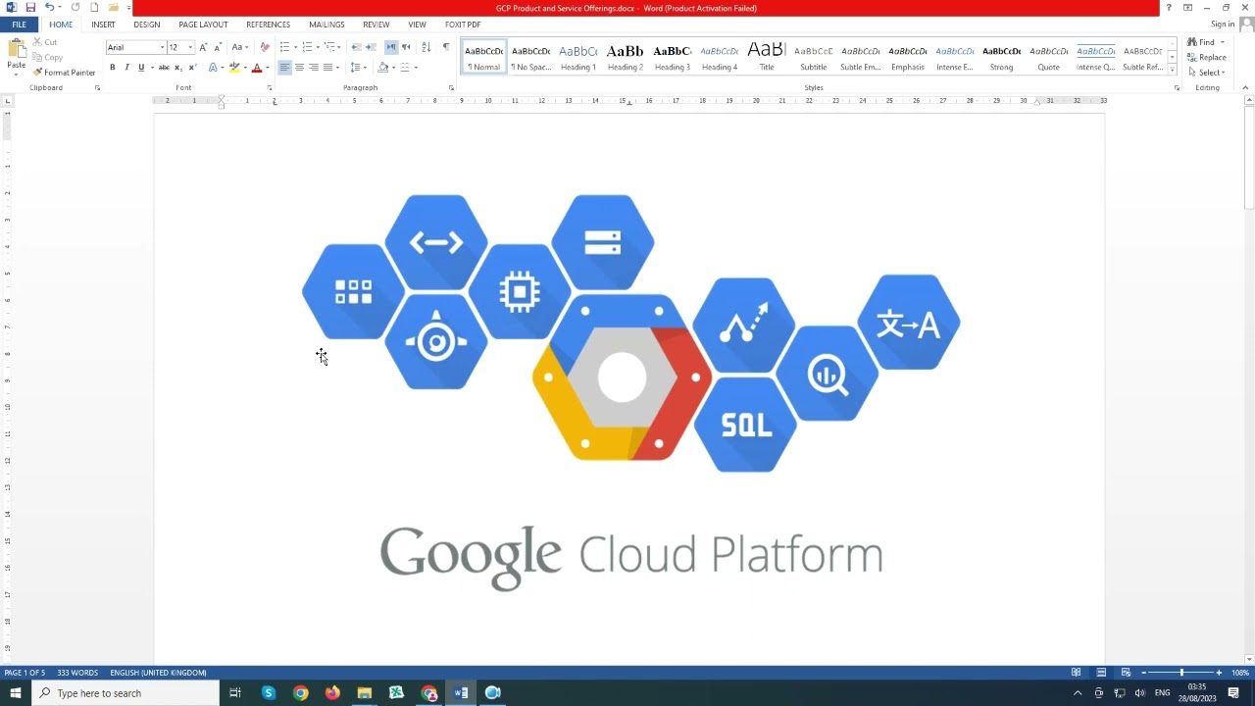This screenshot has height=706, width=1255.
Task: Clear all formatting from selection
Action: pyautogui.click(x=264, y=47)
